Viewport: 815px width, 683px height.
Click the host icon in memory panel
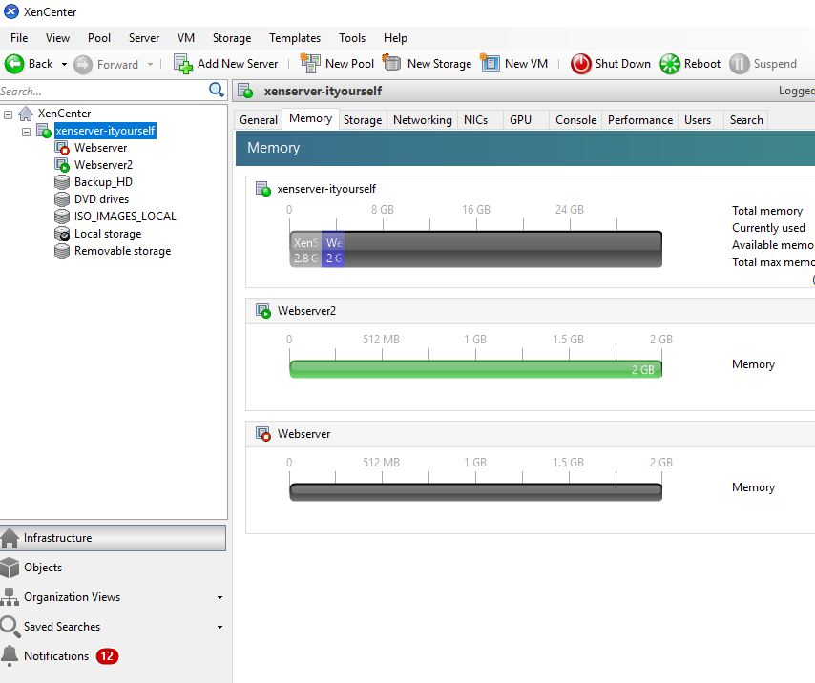pyautogui.click(x=263, y=189)
